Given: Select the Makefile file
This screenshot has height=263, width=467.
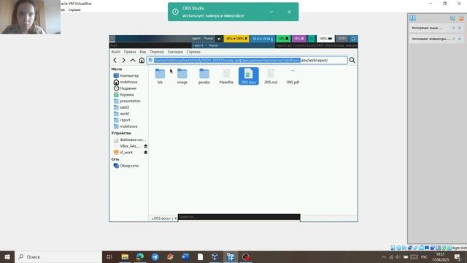Looking at the screenshot, I should tap(226, 76).
